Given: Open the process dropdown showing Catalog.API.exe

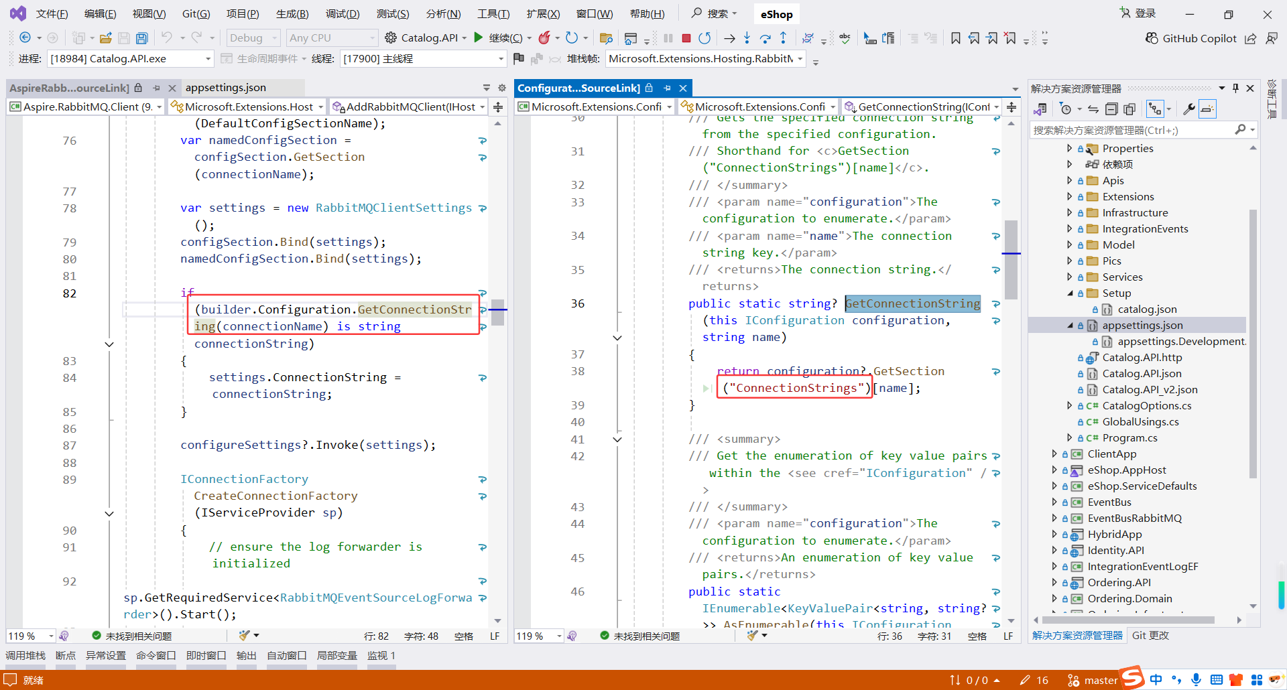Looking at the screenshot, I should (x=208, y=59).
